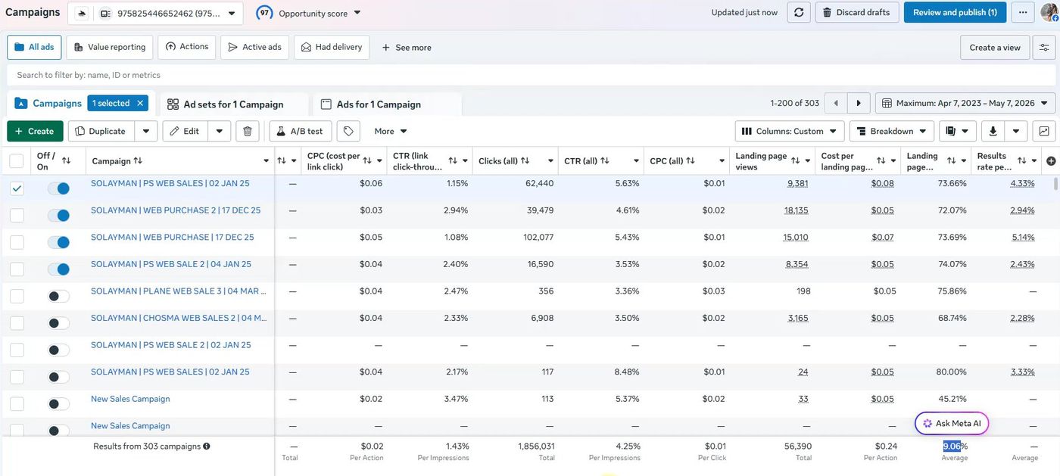This screenshot has width=1060, height=476.
Task: Open the Campaign column header dropdown arrow
Action: (266, 160)
